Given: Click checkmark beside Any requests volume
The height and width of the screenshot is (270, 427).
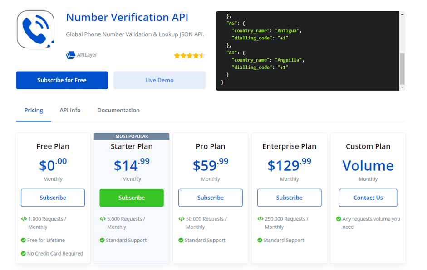Looking at the screenshot, I should click(339, 219).
